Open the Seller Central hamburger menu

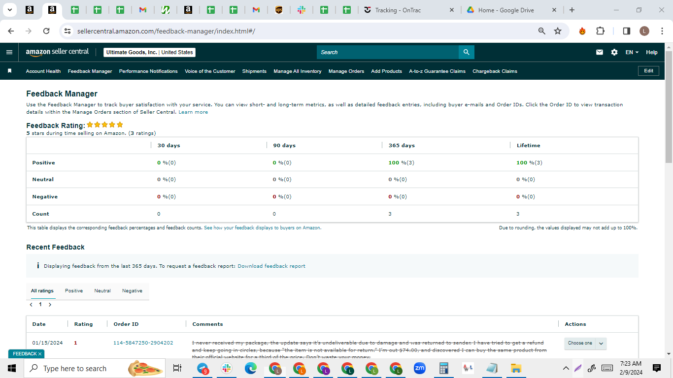point(9,52)
